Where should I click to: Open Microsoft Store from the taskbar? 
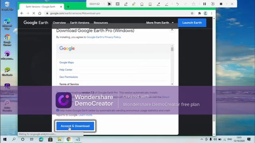click(50, 139)
